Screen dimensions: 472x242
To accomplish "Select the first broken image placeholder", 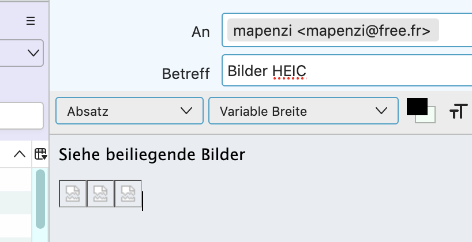I will pyautogui.click(x=73, y=193).
